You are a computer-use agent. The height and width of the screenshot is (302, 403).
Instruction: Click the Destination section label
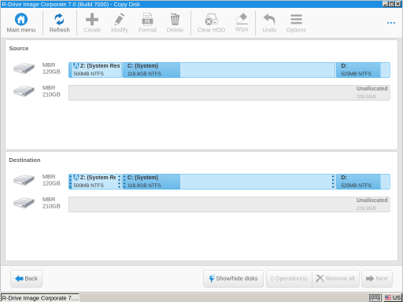pyautogui.click(x=24, y=160)
